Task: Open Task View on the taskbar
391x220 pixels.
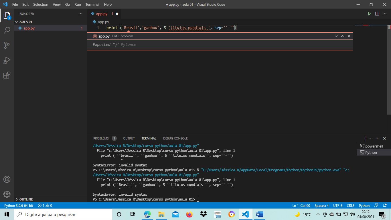Action: click(133, 214)
